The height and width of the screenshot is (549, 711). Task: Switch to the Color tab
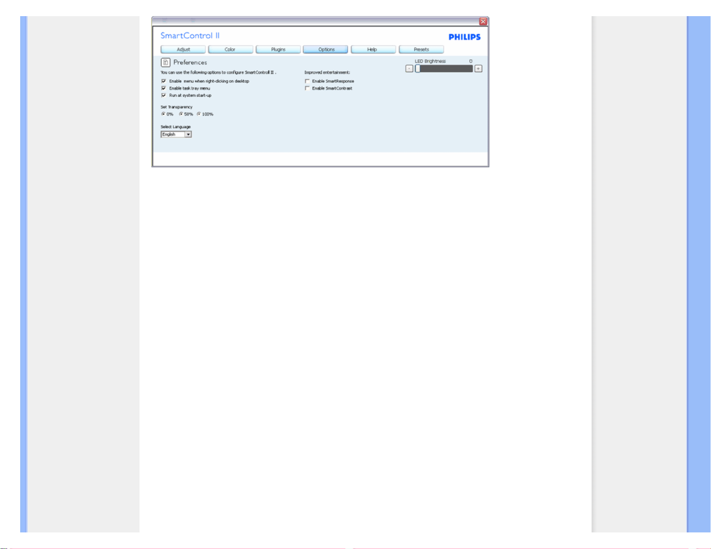[x=230, y=49]
